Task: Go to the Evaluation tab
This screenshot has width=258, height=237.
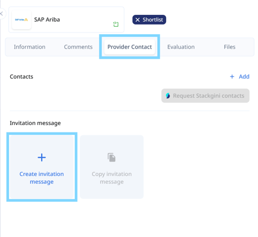Action: pos(181,47)
